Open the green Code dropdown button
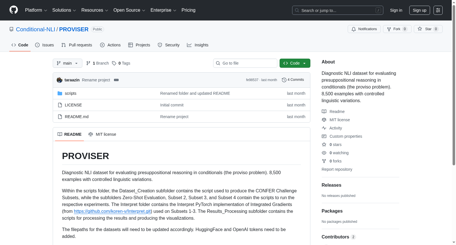Viewport: 456px width, 245px height. click(295, 63)
